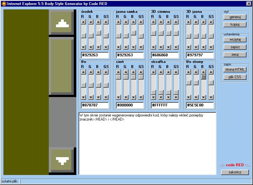Screen dimensions: 253x185
Task: Click the up arrow of strzałka R slider
Action: point(154,72)
